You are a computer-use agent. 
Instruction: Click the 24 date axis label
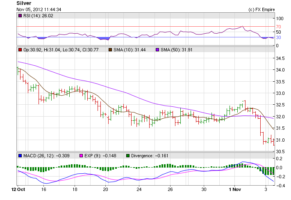139,189
